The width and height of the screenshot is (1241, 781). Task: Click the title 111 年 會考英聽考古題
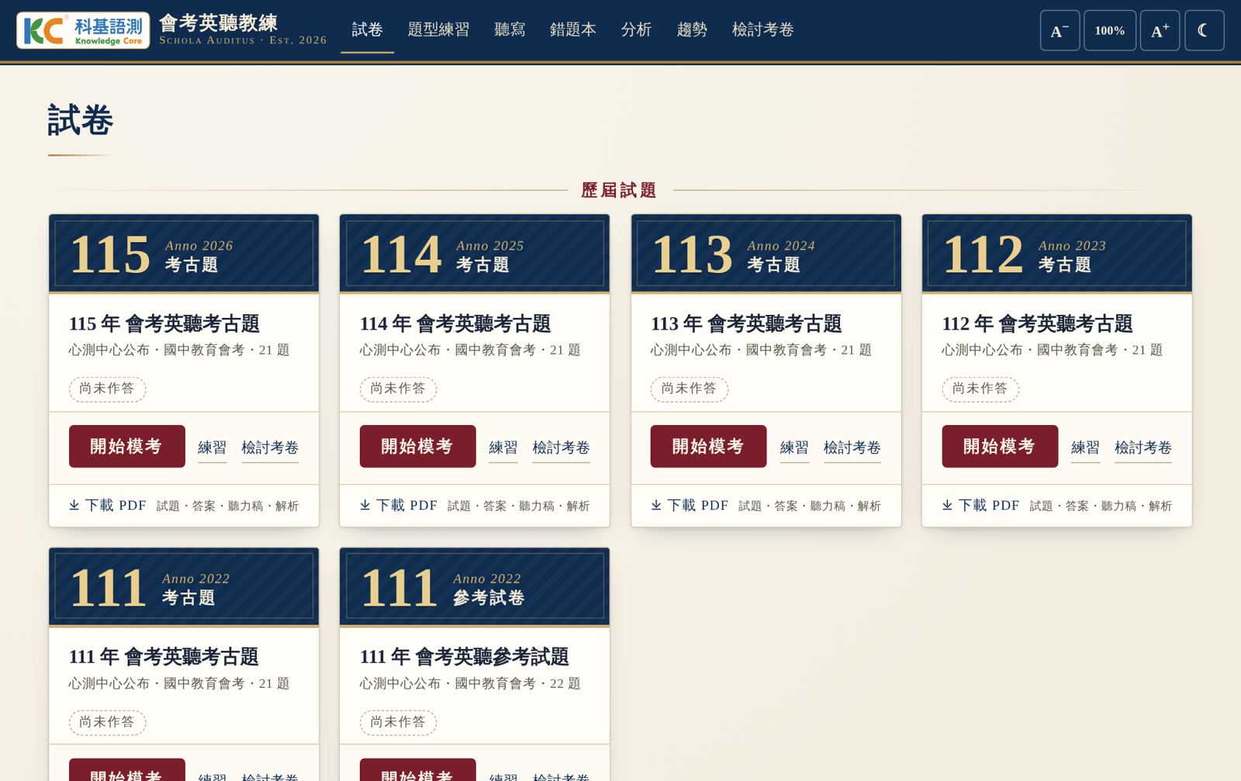click(164, 657)
